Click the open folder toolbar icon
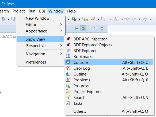 coord(86,19)
